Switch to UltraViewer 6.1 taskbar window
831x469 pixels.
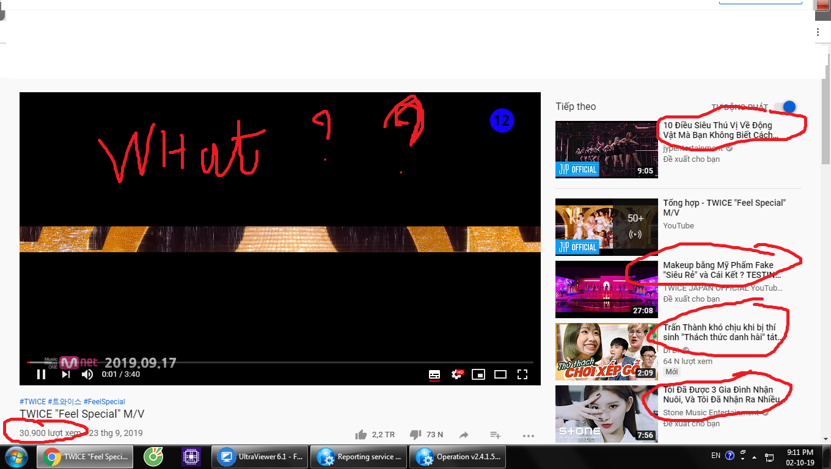click(x=261, y=456)
